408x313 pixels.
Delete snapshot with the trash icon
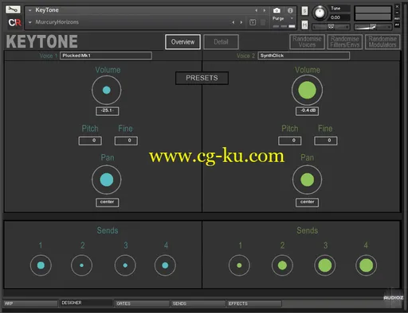(263, 22)
